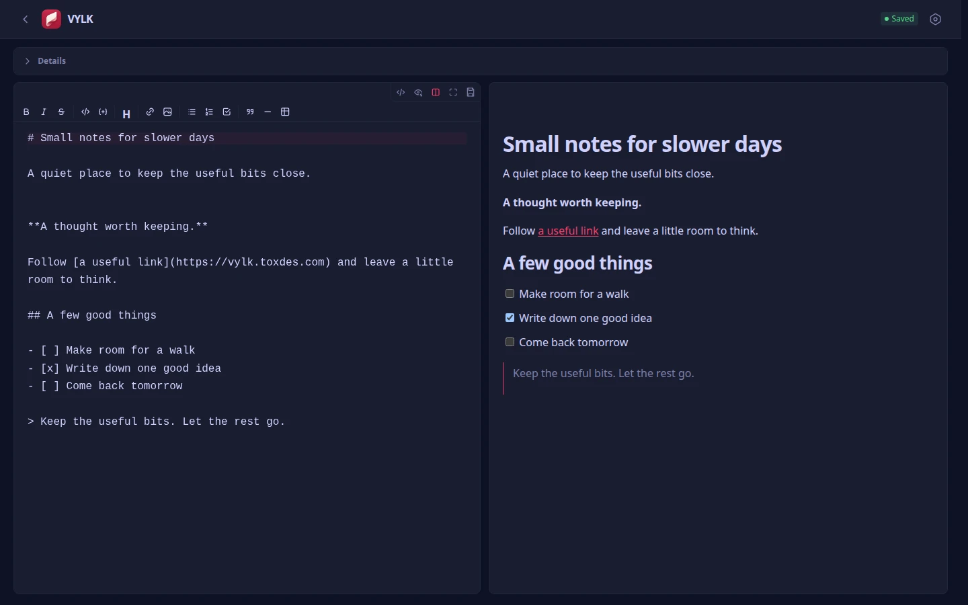
Task: Check the 'Make room for a walk' checkbox
Action: [x=510, y=294]
